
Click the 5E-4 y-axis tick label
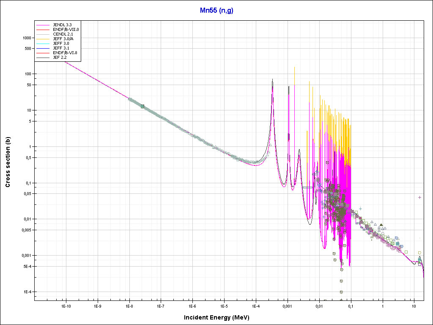(x=26, y=267)
